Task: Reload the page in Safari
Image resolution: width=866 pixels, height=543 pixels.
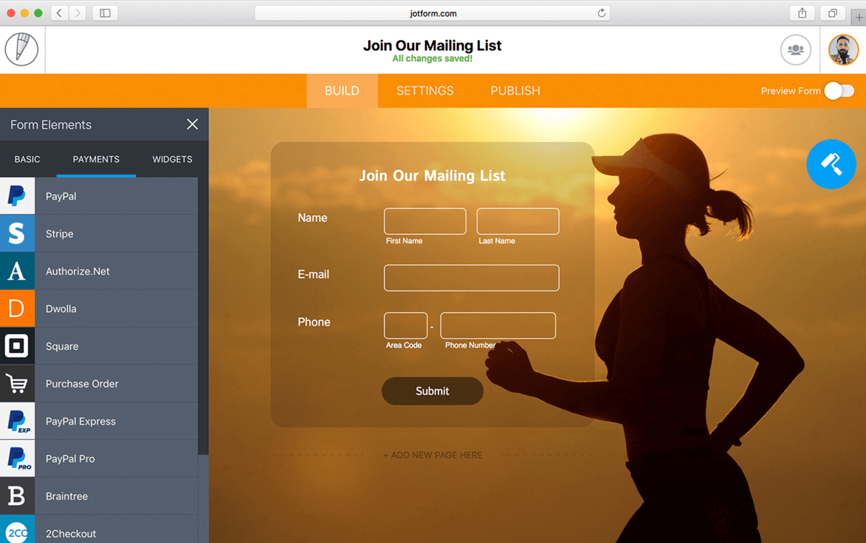Action: (x=601, y=13)
